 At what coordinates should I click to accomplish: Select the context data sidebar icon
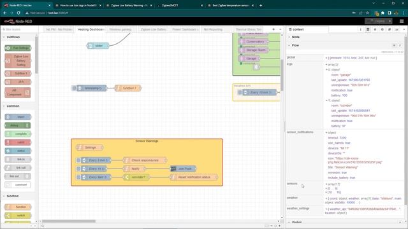368,29
